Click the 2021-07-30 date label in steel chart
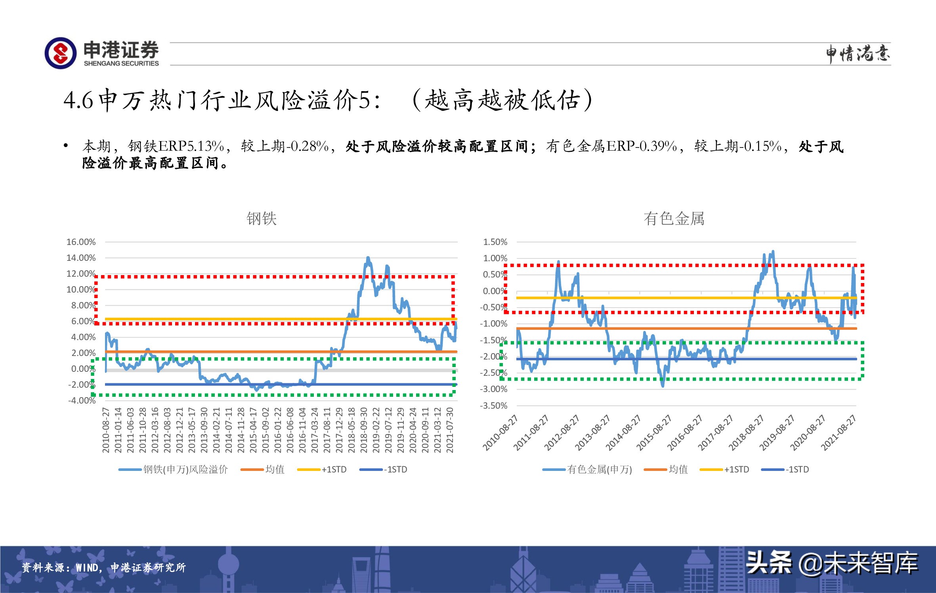The height and width of the screenshot is (593, 936). tap(450, 430)
